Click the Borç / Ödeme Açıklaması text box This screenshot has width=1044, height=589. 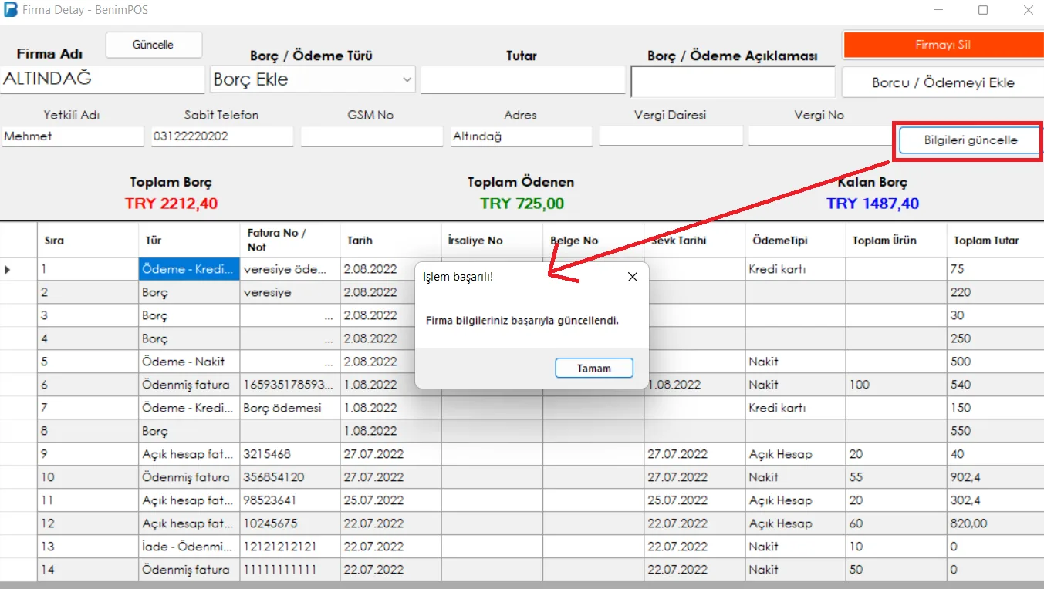(732, 82)
